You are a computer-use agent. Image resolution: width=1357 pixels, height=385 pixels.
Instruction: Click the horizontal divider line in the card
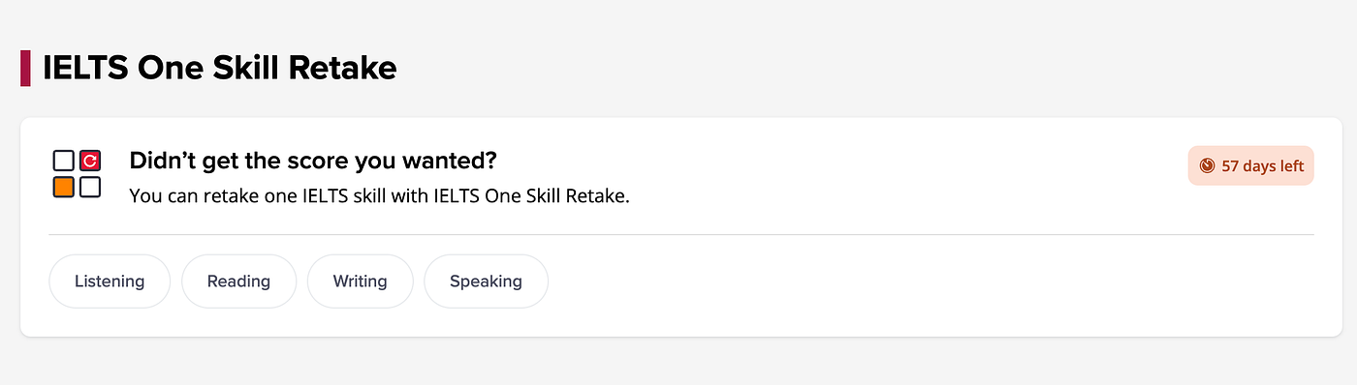point(681,234)
